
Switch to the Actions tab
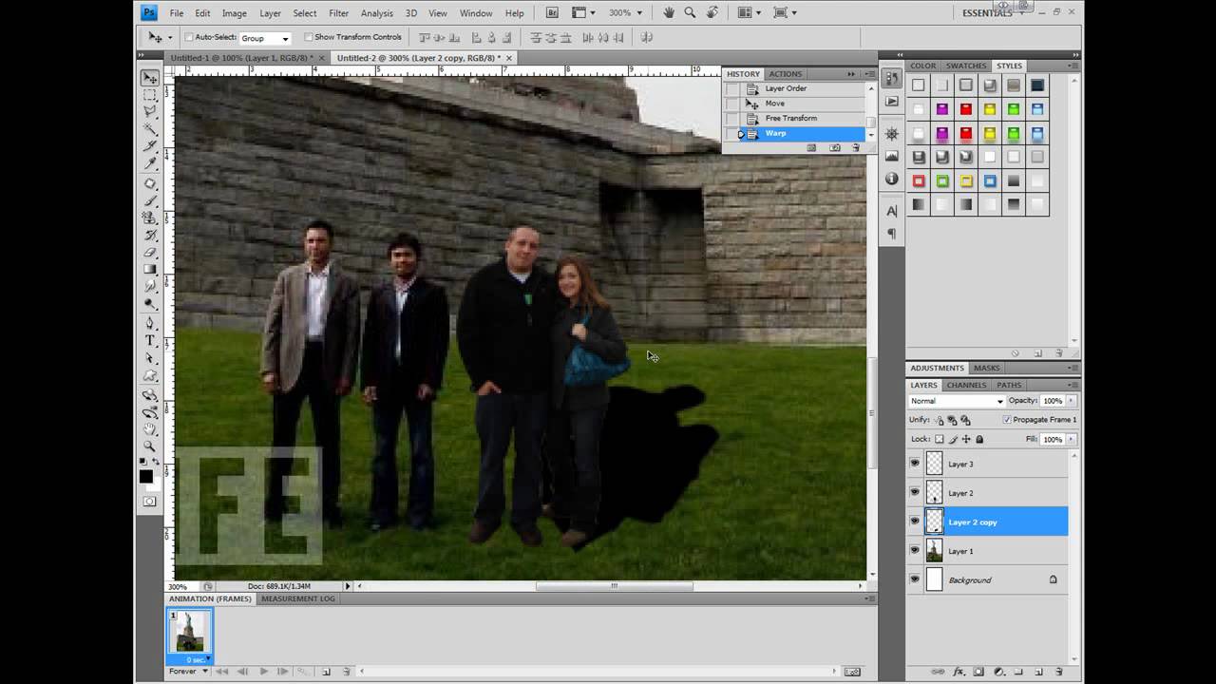786,73
